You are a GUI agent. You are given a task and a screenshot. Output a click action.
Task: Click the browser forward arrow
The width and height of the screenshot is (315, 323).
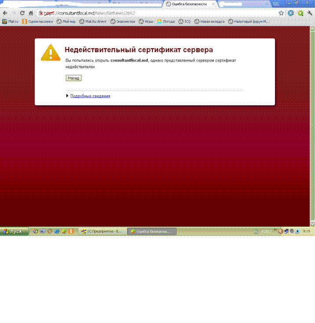tap(14, 13)
